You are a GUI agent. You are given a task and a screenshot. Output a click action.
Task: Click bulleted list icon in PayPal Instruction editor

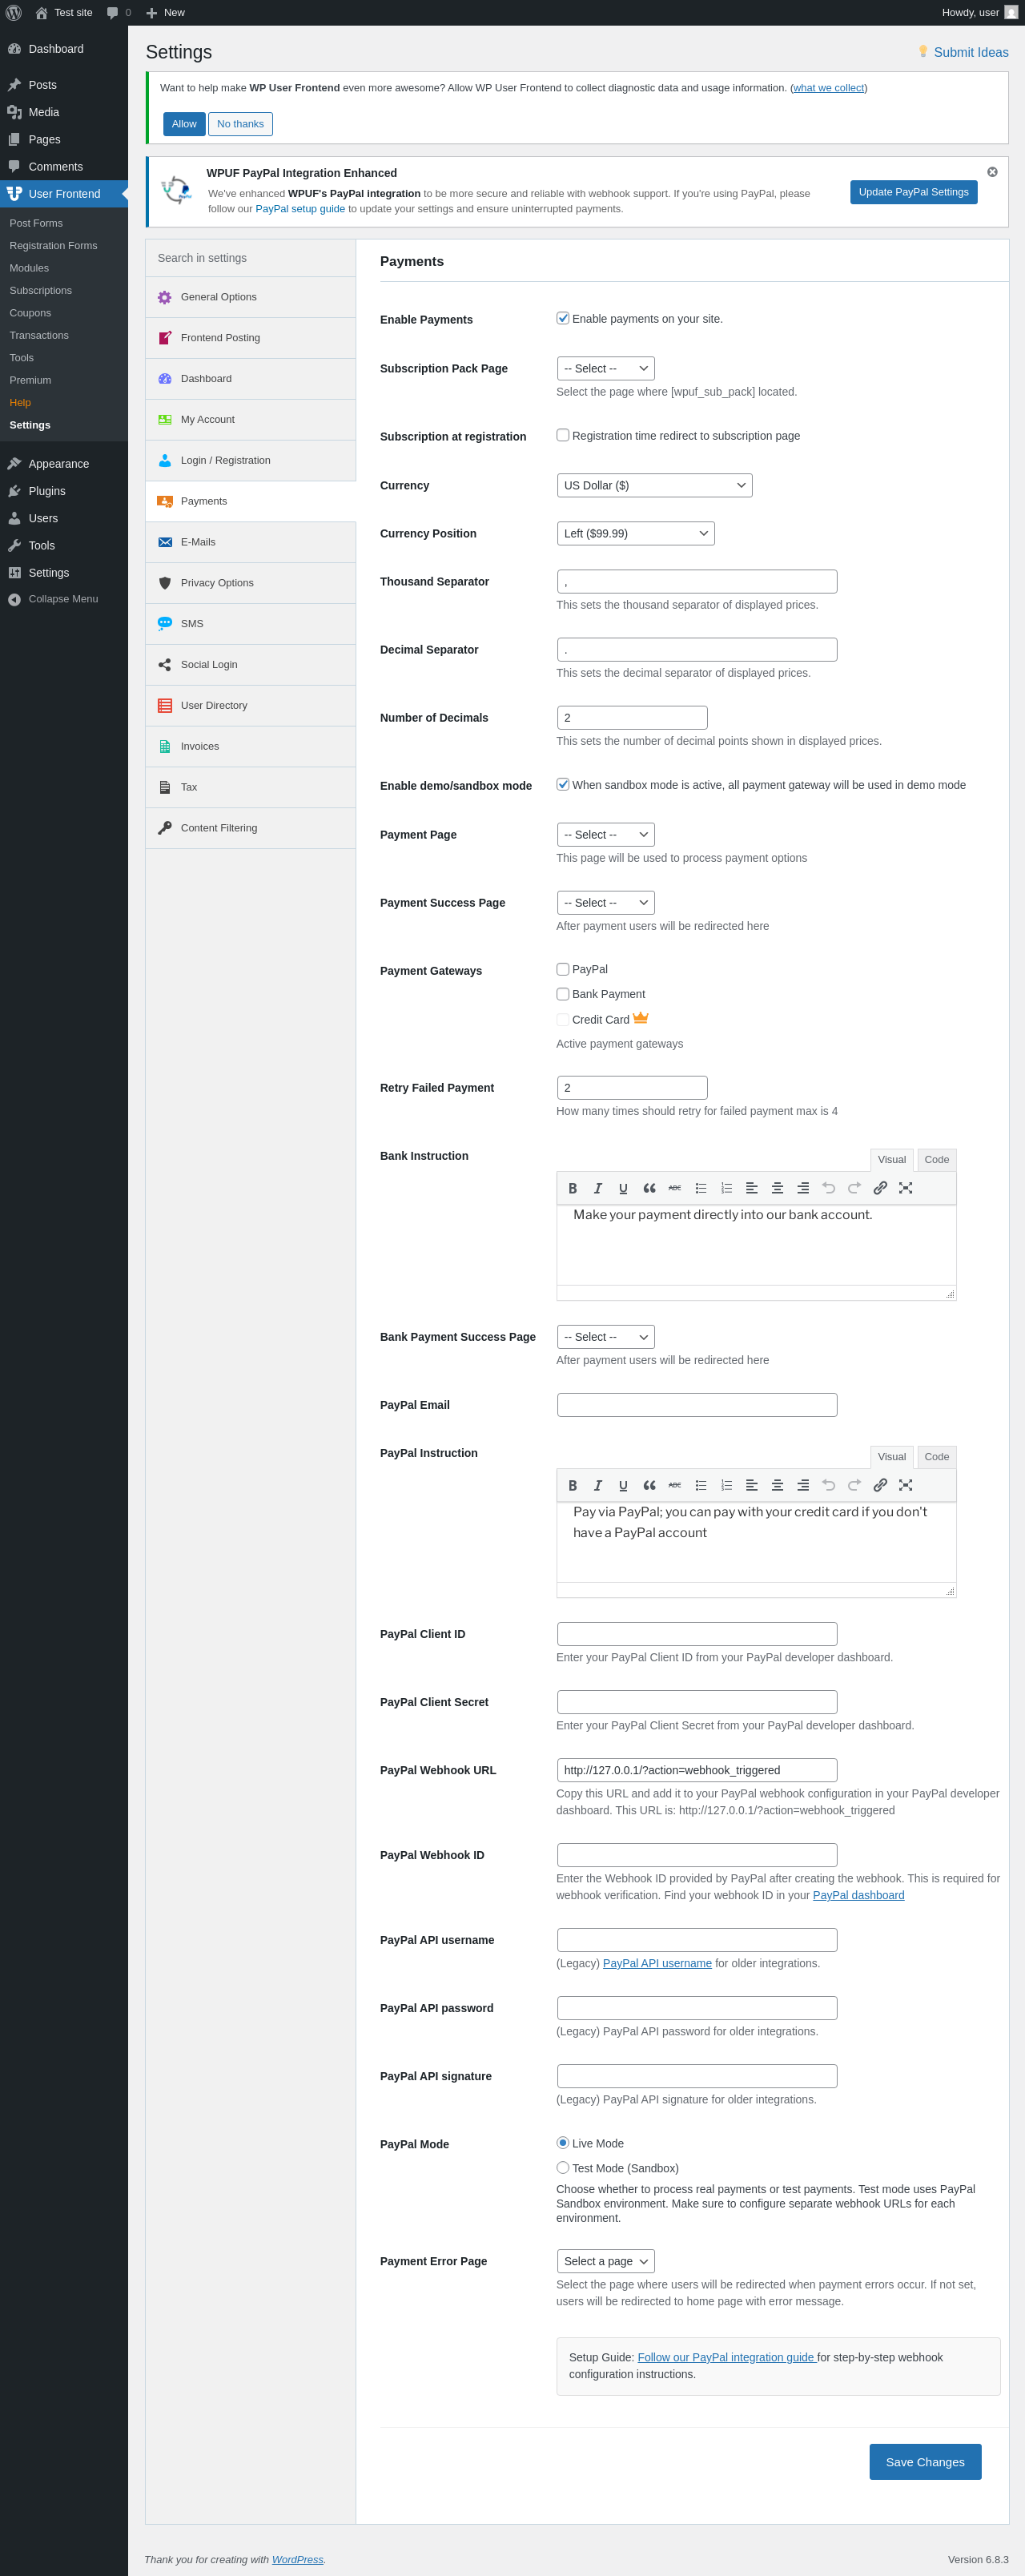tap(701, 1485)
